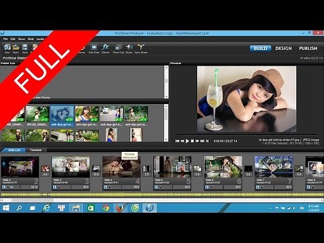This screenshot has height=243, width=324.
Task: Switch to the DESIGN workspace
Action: point(283,49)
